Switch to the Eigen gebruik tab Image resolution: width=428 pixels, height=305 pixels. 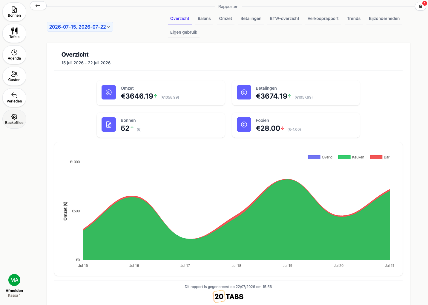pyautogui.click(x=184, y=32)
